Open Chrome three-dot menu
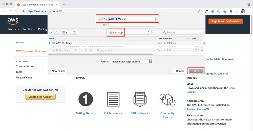 pyautogui.click(x=249, y=11)
